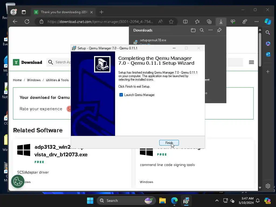The width and height of the screenshot is (276, 207).
Task: Minimize the Setup Qemu Manager window
Action: pos(174,48)
